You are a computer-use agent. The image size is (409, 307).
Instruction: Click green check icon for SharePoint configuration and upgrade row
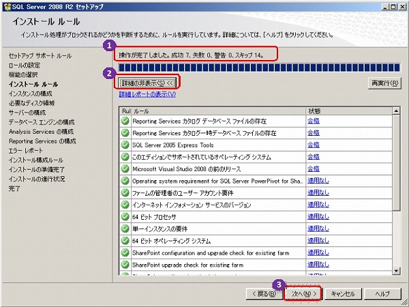125,253
